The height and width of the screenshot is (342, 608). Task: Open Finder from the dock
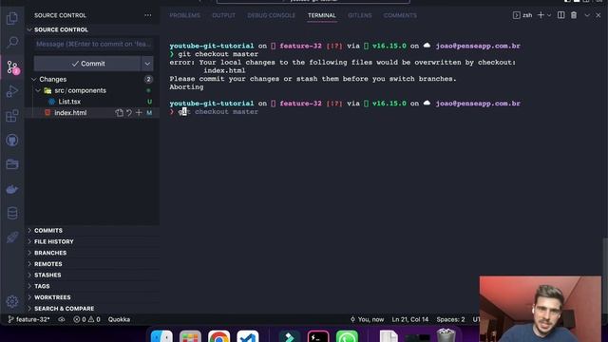click(161, 335)
